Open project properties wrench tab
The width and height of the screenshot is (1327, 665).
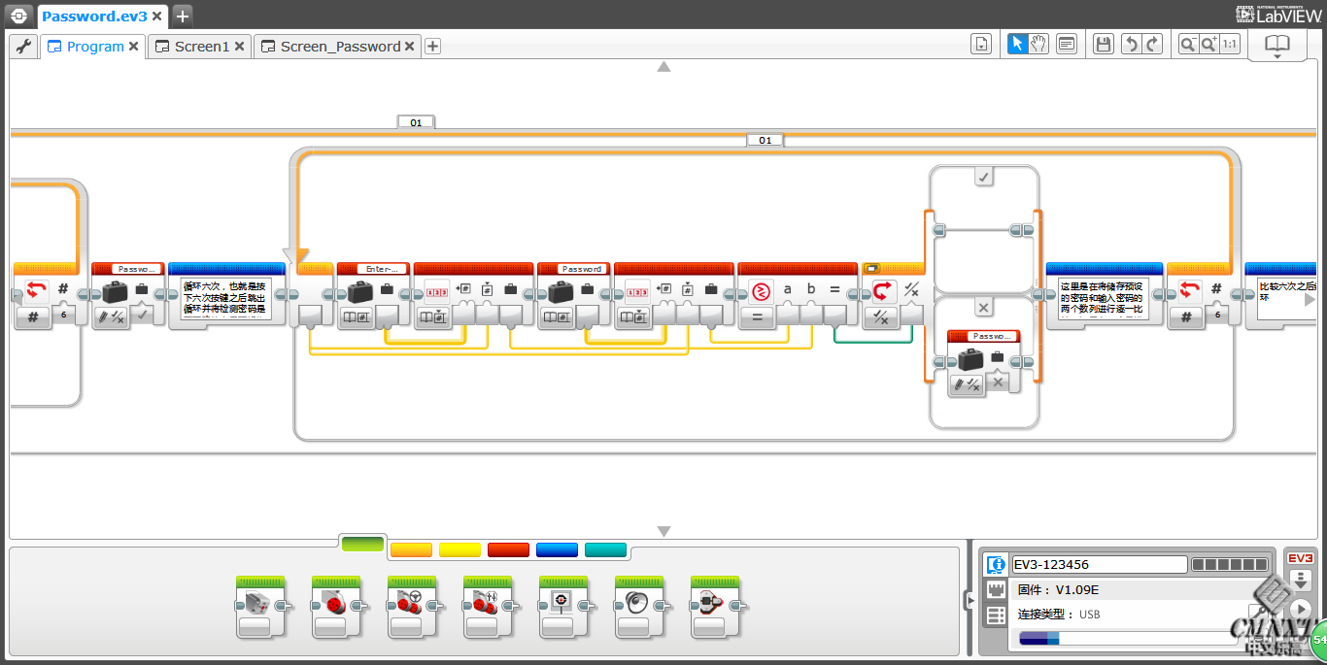pyautogui.click(x=23, y=46)
